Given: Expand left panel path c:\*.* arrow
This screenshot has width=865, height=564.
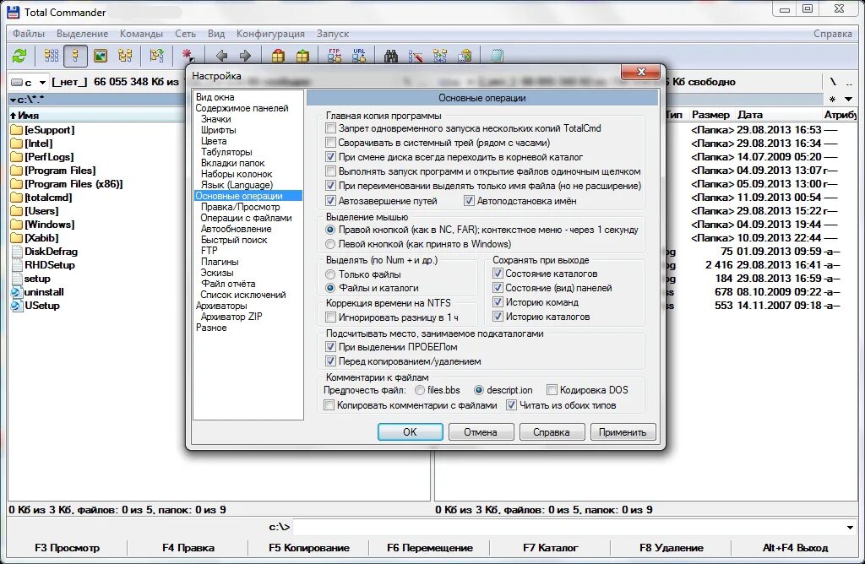Looking at the screenshot, I should (13, 100).
